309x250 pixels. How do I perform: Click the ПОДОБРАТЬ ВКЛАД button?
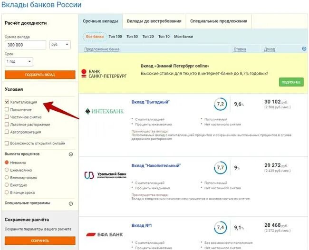pyautogui.click(x=40, y=75)
